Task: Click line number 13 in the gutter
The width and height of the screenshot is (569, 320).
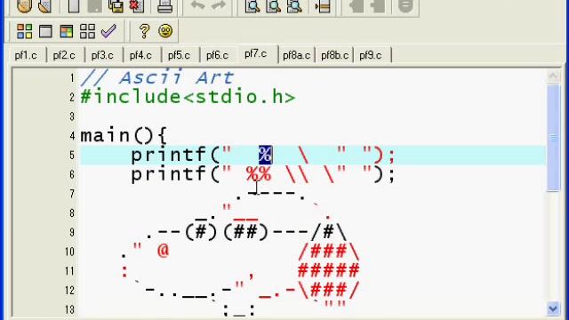Action: tap(69, 309)
